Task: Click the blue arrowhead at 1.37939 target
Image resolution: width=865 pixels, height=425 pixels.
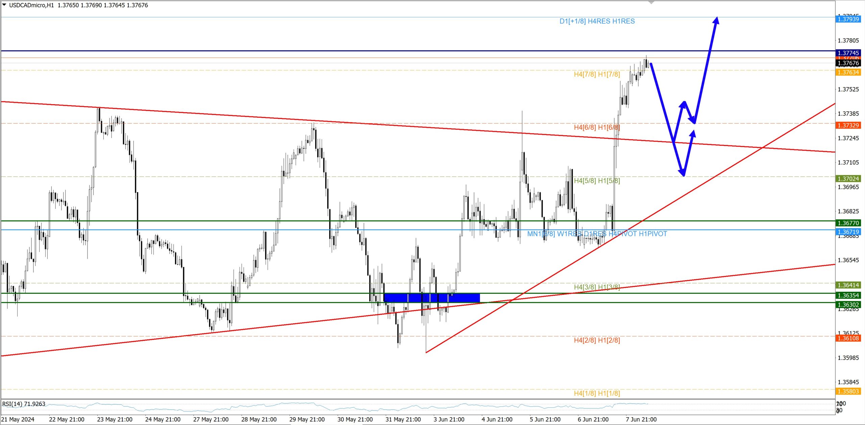Action: pos(716,20)
